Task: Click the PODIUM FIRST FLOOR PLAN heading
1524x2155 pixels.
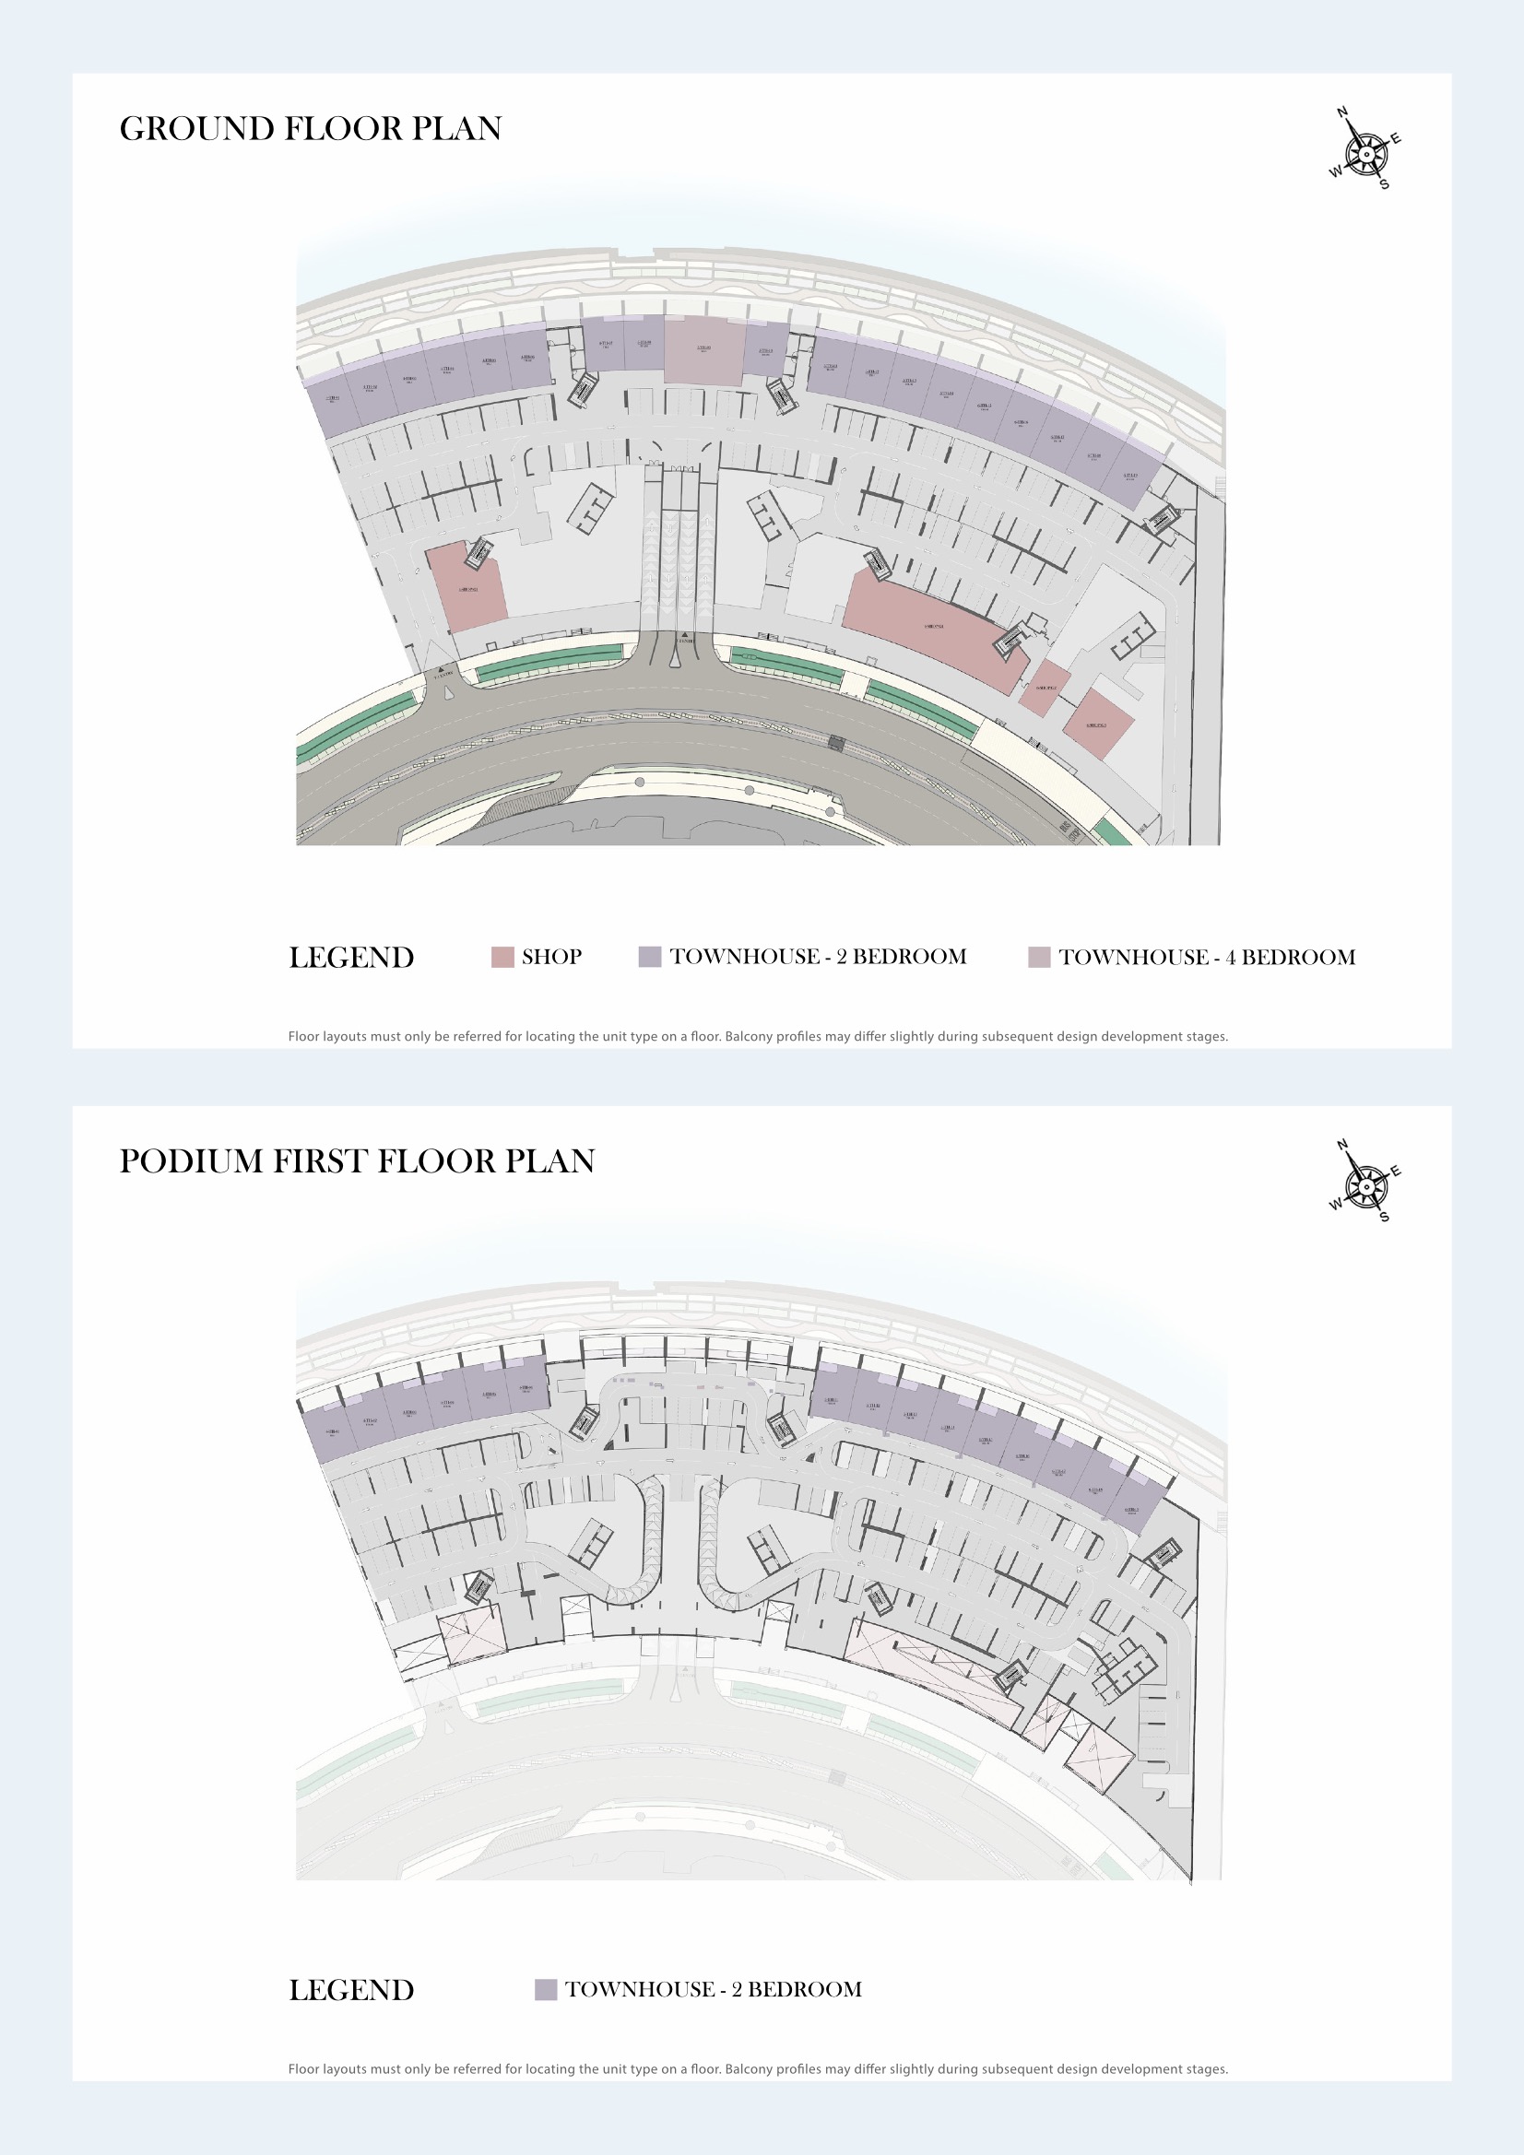Action: click(x=357, y=1161)
